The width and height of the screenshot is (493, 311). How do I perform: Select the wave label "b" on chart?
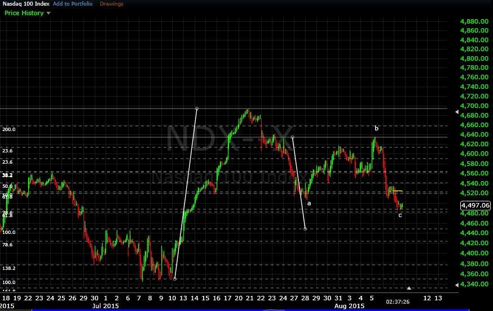376,129
